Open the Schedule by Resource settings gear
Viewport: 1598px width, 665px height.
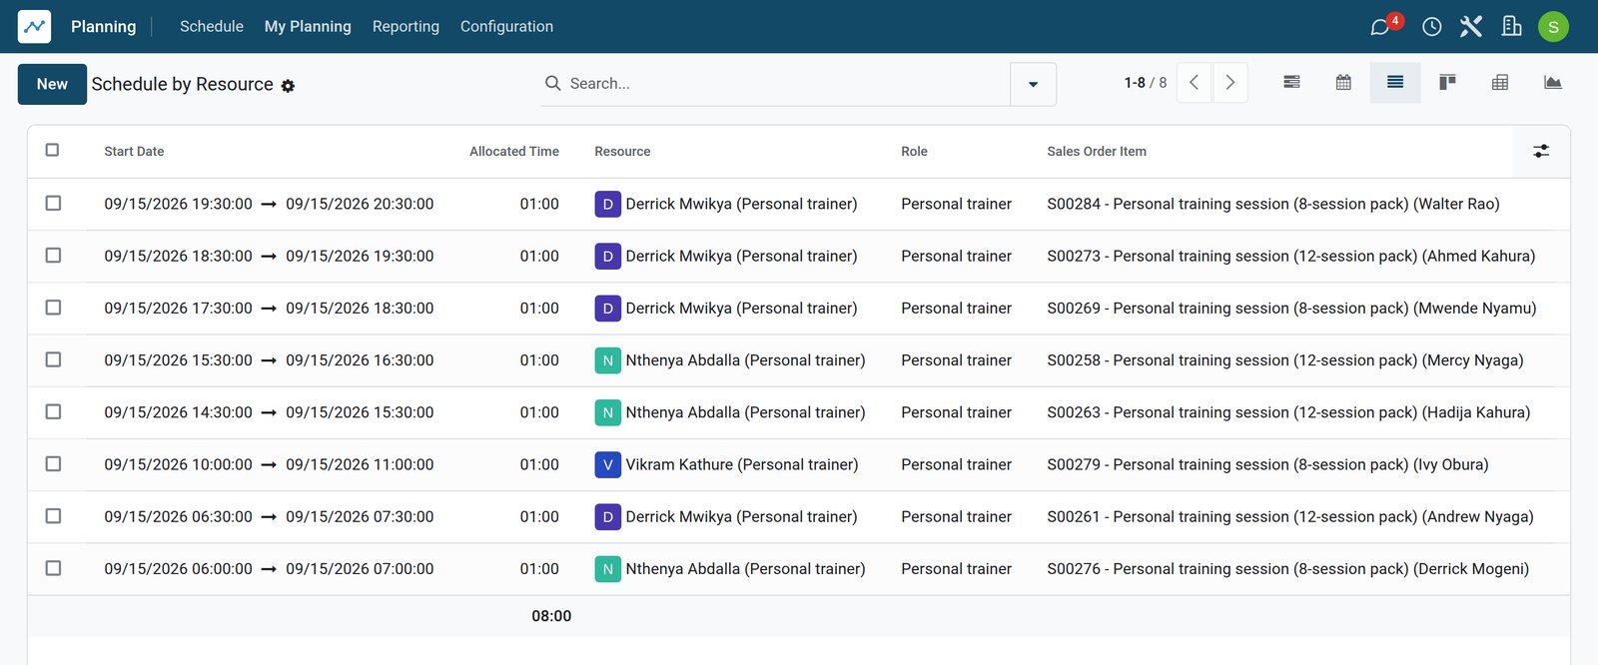tap(288, 86)
